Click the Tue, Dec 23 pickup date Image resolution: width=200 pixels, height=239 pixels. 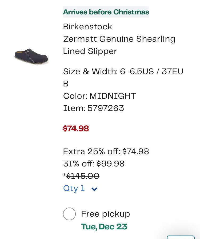(x=104, y=227)
